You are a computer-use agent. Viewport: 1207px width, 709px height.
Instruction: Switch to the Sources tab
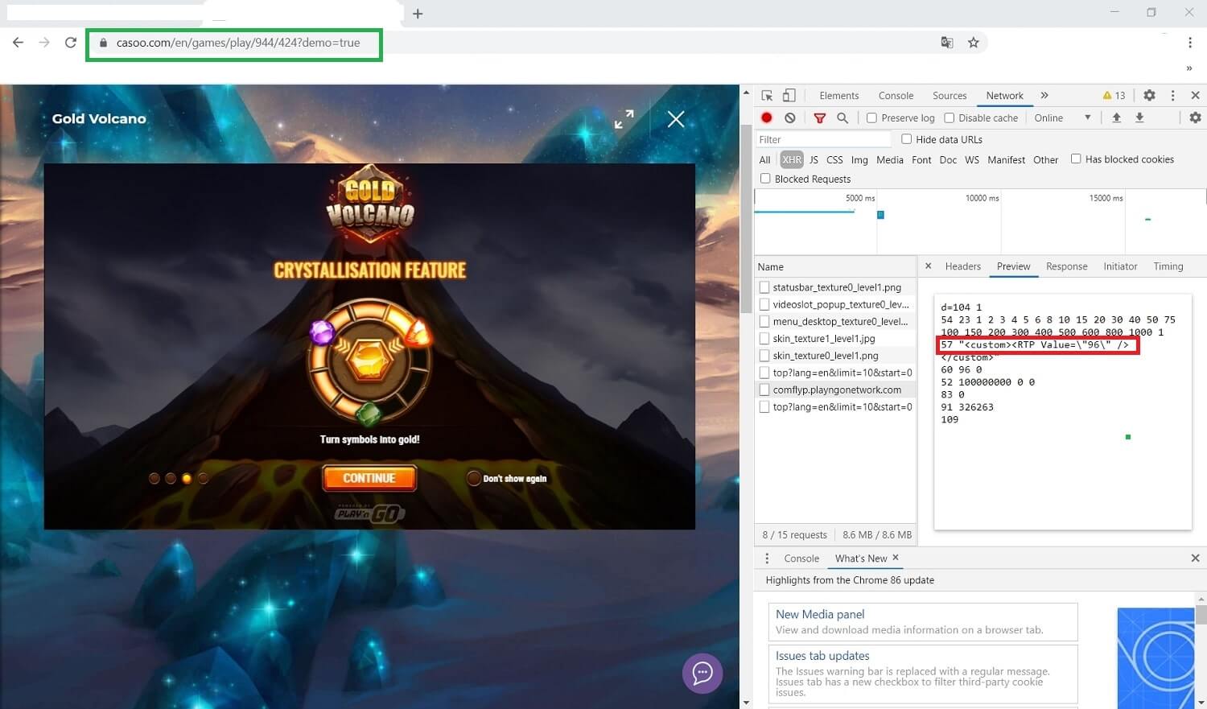click(x=950, y=95)
